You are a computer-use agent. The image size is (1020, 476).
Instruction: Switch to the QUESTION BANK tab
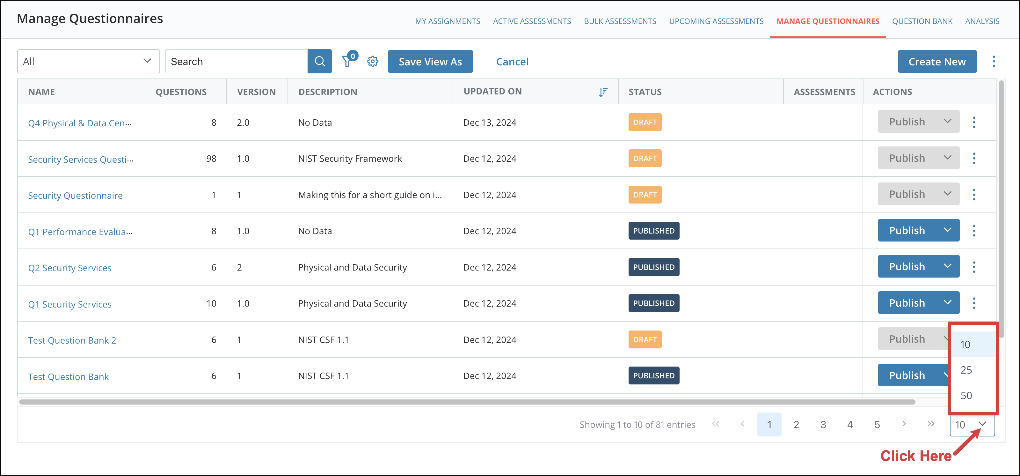(922, 21)
